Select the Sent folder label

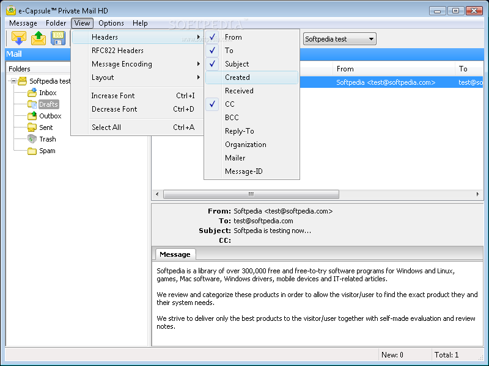[46, 127]
